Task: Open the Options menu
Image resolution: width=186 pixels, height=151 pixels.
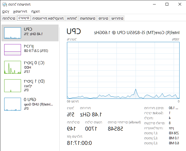Action: (20, 11)
